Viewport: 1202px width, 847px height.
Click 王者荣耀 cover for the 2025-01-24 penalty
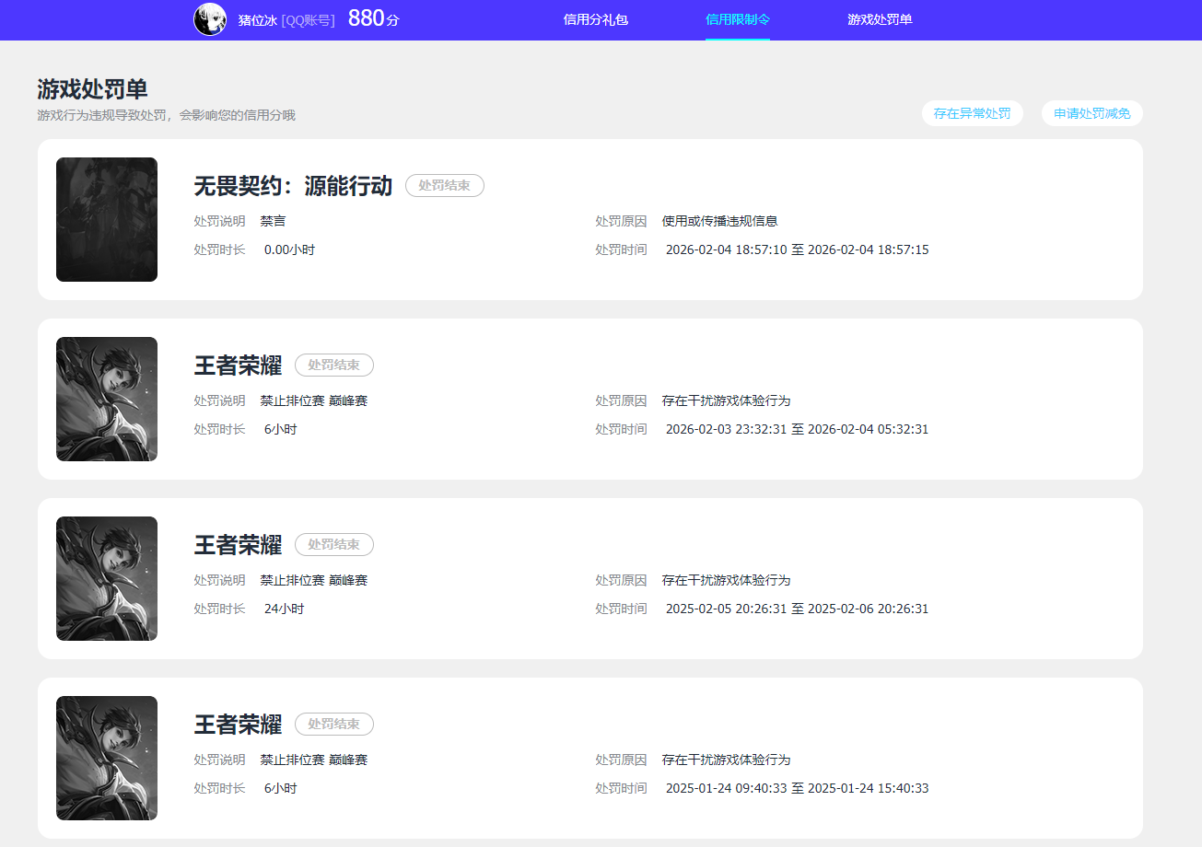[107, 758]
